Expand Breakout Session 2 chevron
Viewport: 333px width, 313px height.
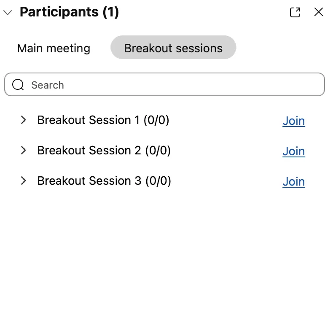click(24, 151)
